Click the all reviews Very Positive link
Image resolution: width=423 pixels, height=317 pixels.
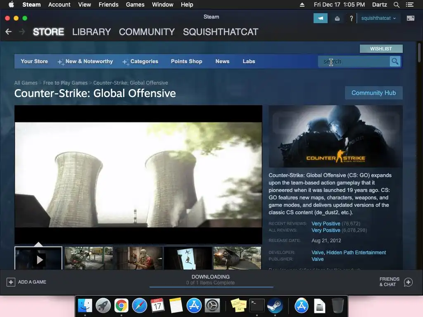pyautogui.click(x=326, y=230)
